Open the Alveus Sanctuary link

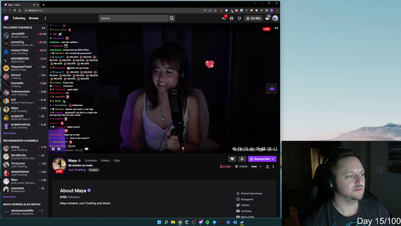249,193
